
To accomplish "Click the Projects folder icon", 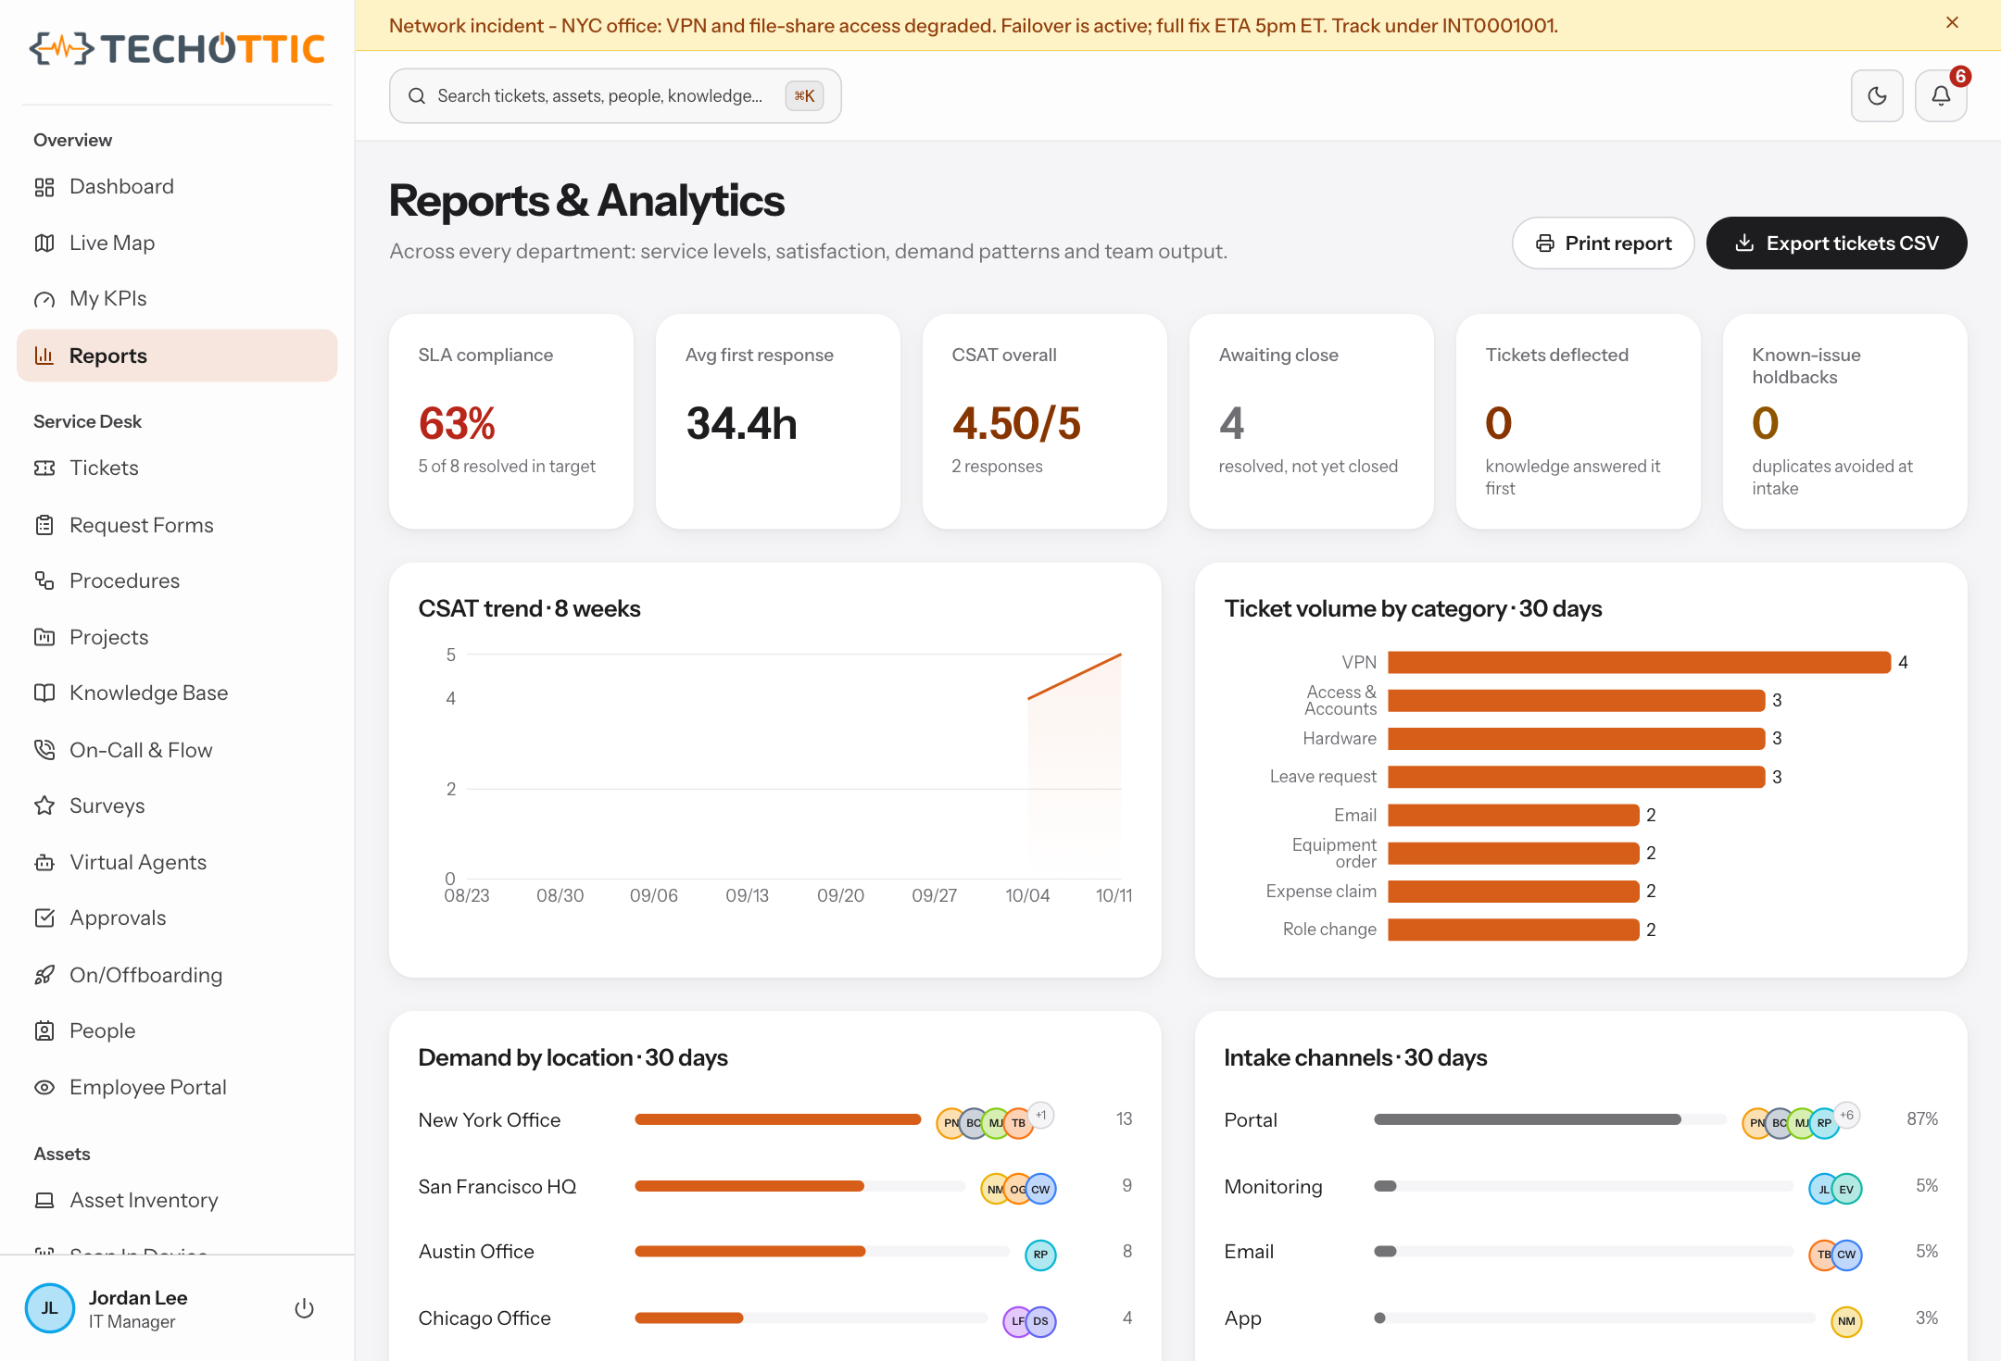I will (x=44, y=637).
